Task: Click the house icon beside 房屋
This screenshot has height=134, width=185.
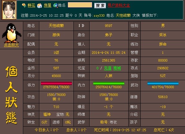Action: (x=40, y=6)
